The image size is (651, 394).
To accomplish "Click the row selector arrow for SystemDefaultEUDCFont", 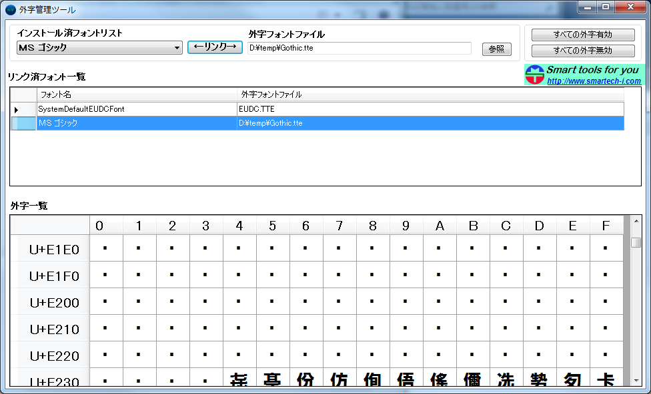I will [17, 109].
